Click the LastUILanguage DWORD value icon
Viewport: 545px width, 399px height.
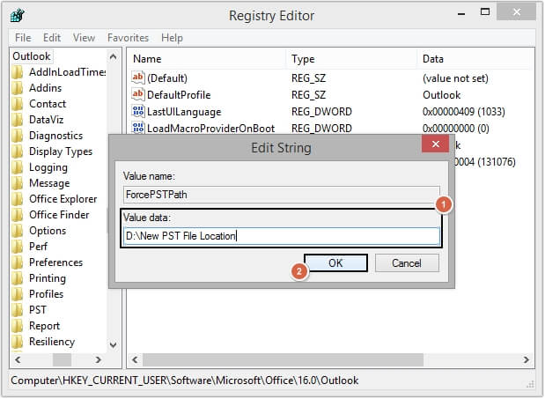138,111
